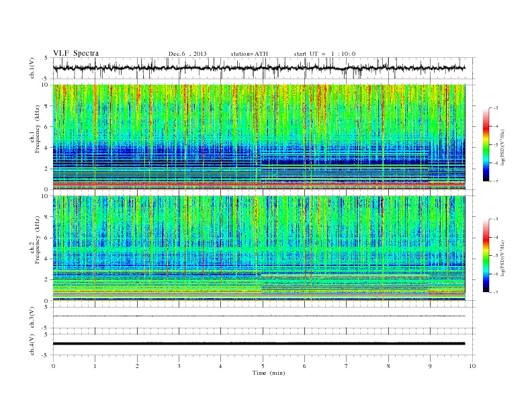This screenshot has width=532, height=411.
Task: Click the log(PSD) label beside upper colorbar
Action: [x=503, y=147]
